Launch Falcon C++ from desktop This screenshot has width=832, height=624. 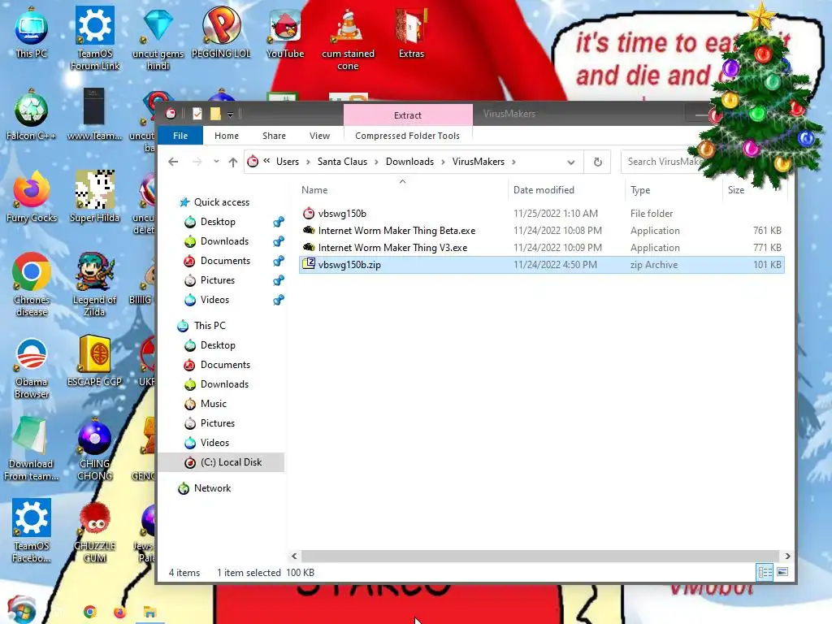click(x=32, y=115)
